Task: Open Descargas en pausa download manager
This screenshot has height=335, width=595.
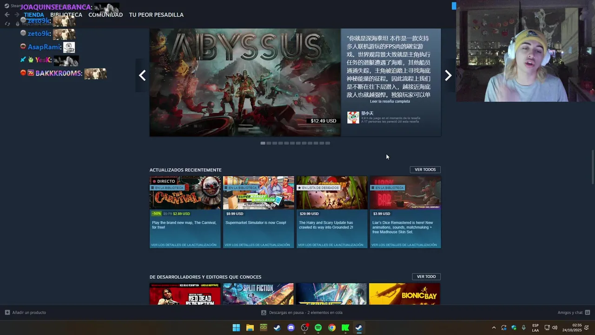Action: [302, 313]
